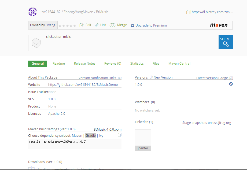Viewport: 247px width, 170px height.
Task: Click Upgrade to Premium link
Action: point(151,25)
